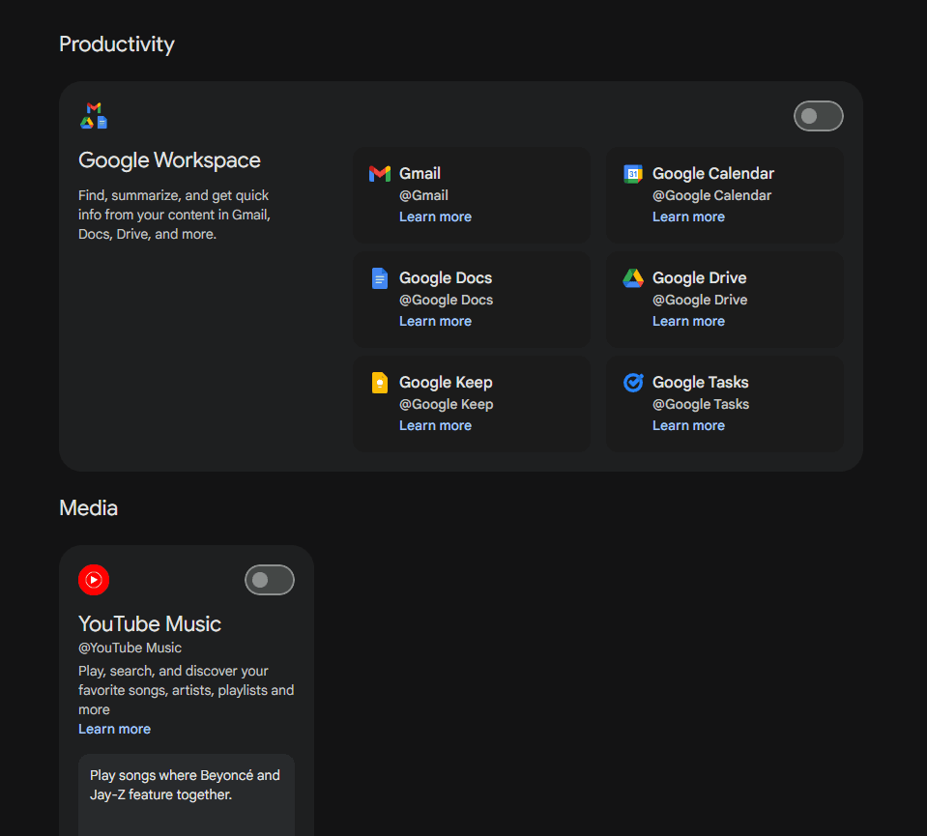Open Learn more under Google Calendar
This screenshot has width=927, height=836.
point(688,217)
